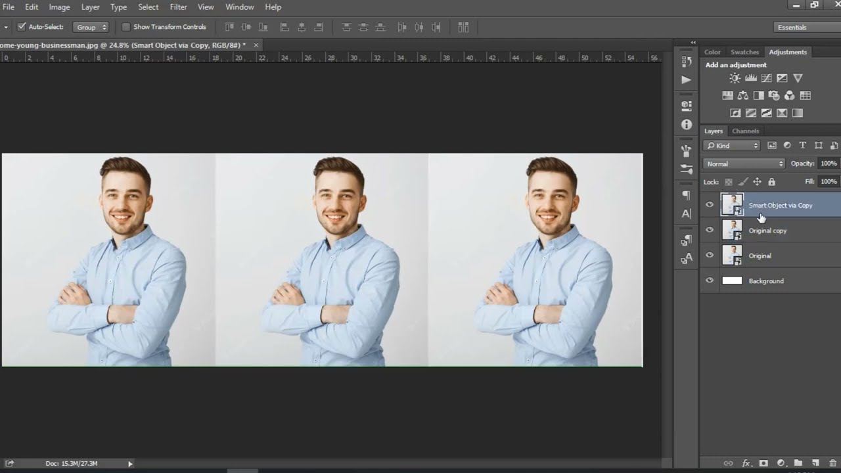Screen dimensions: 841x473
Task: Hide the Background layer visibility eye
Action: (709, 281)
